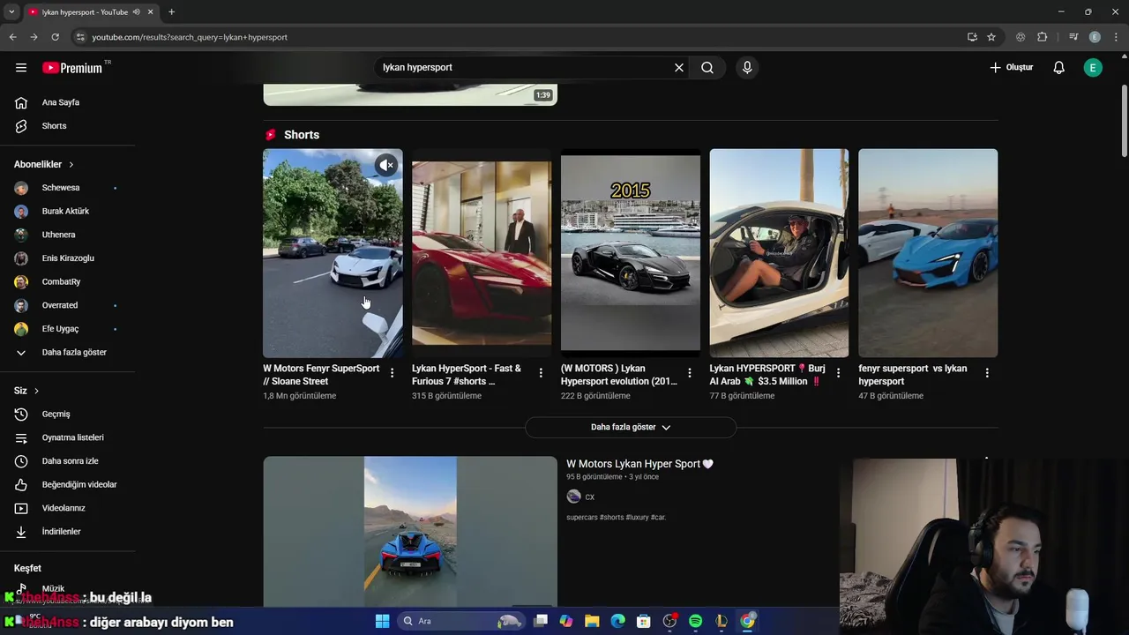Go to YouTube Premium home logo
This screenshot has height=635, width=1129.
72,68
